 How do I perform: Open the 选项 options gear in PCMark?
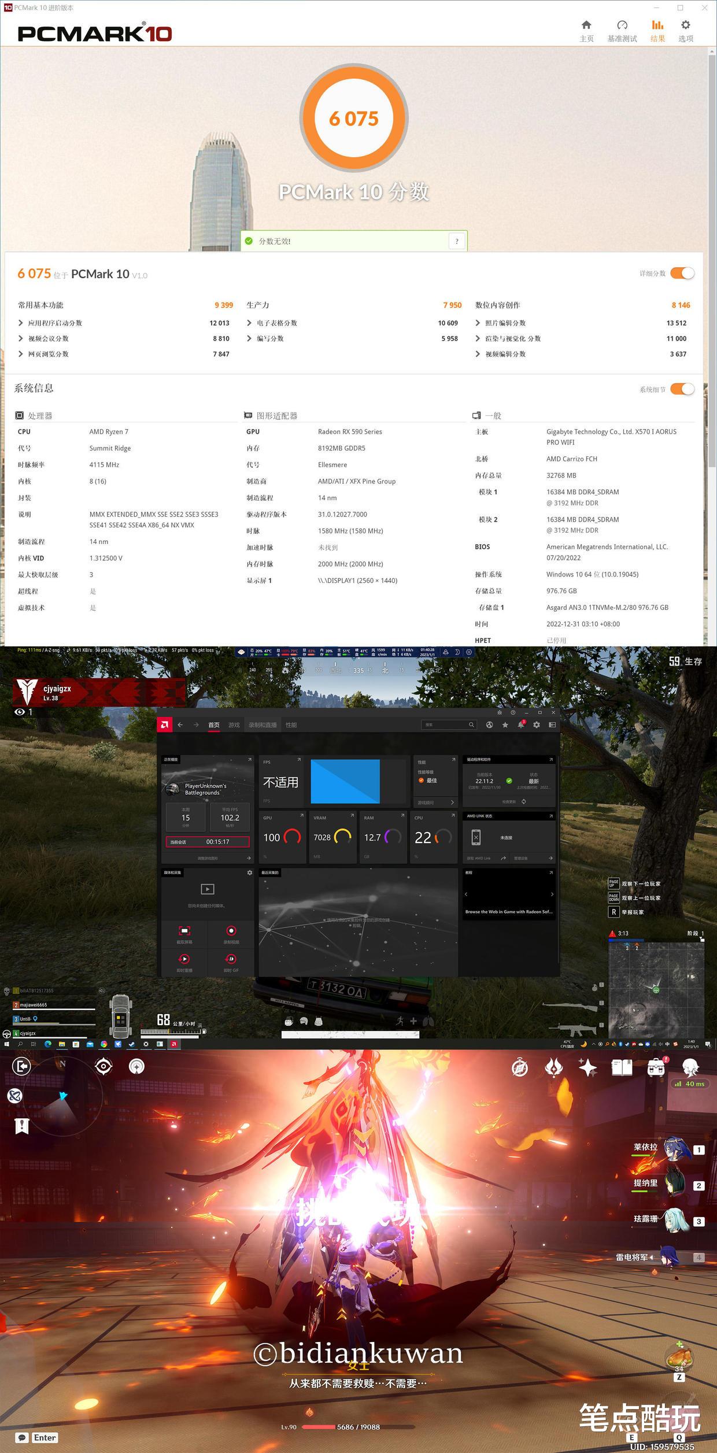click(686, 31)
